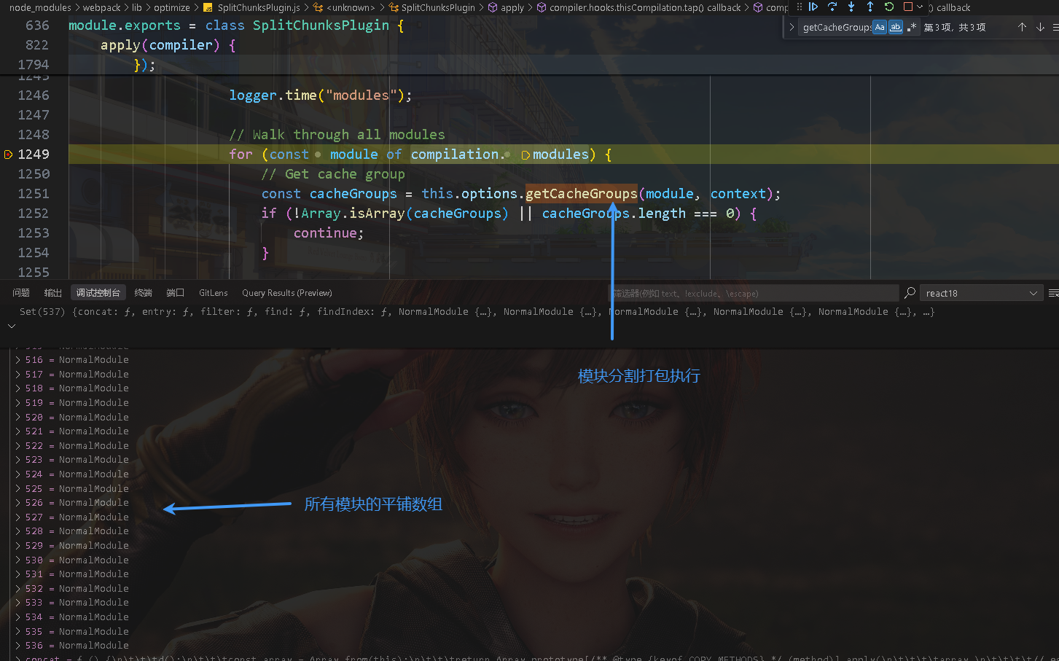Click optimize in the breadcrumb path

click(171, 7)
